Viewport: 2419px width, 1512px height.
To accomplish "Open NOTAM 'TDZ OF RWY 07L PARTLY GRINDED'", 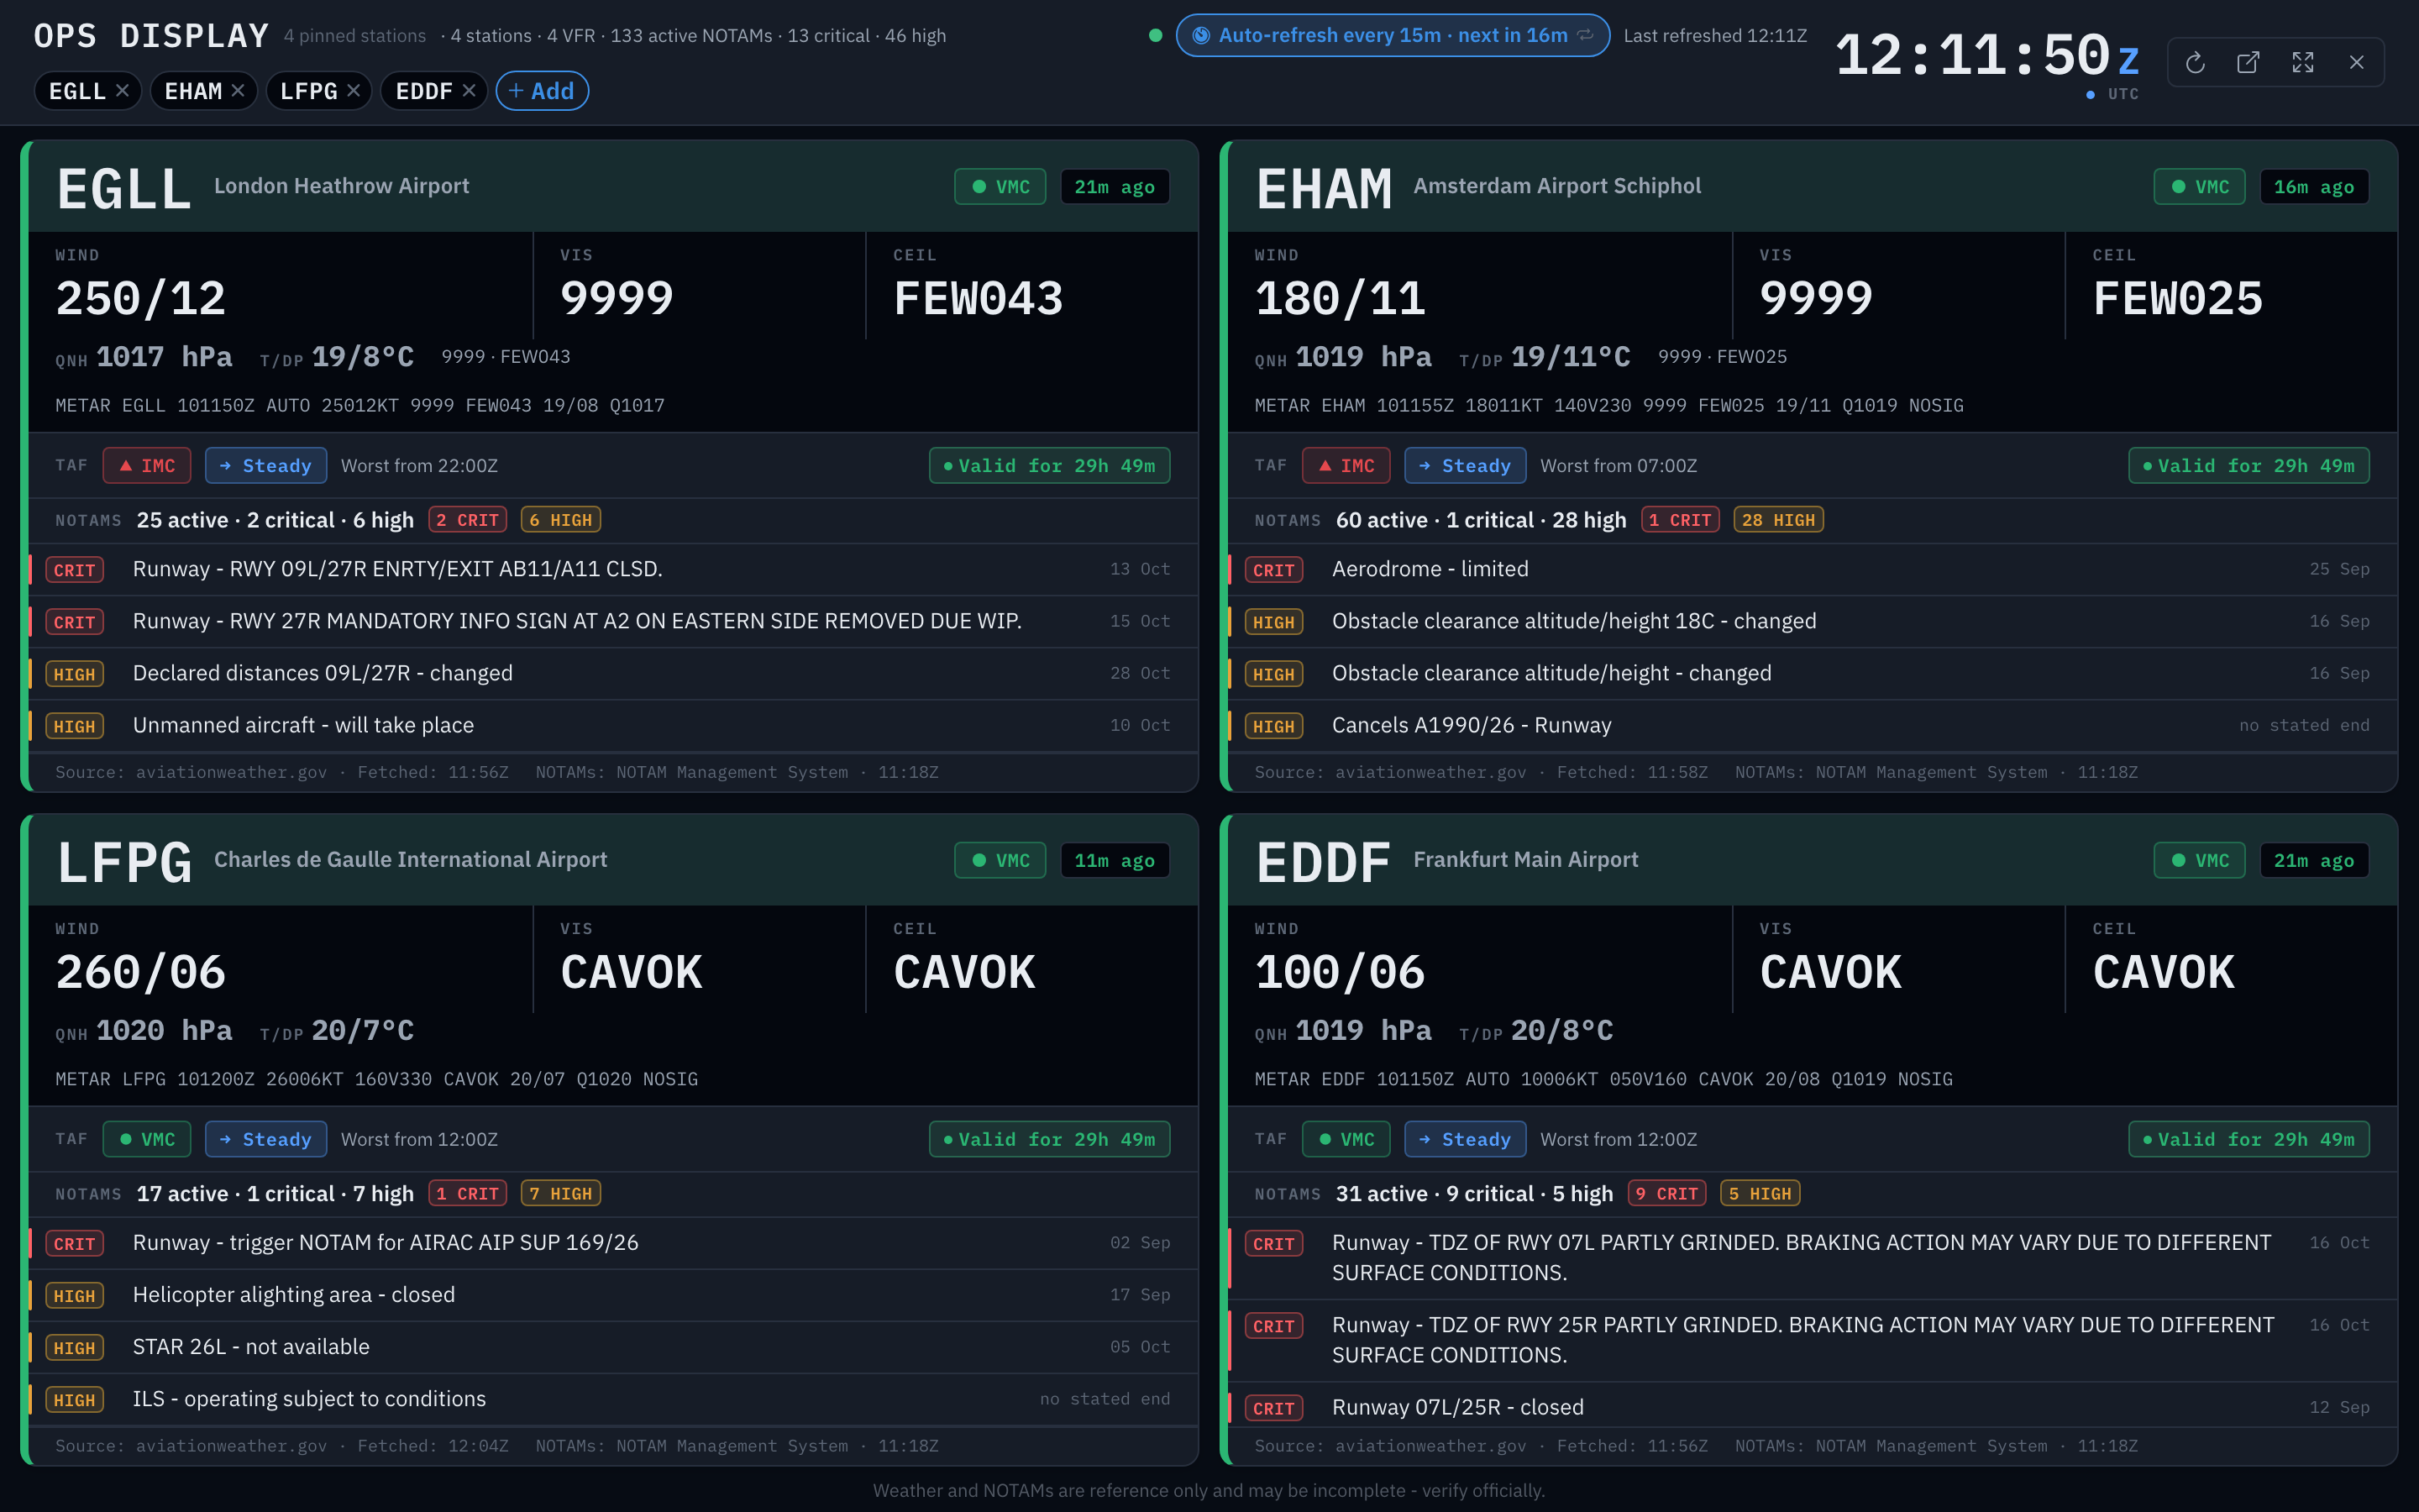I will [x=1813, y=1259].
